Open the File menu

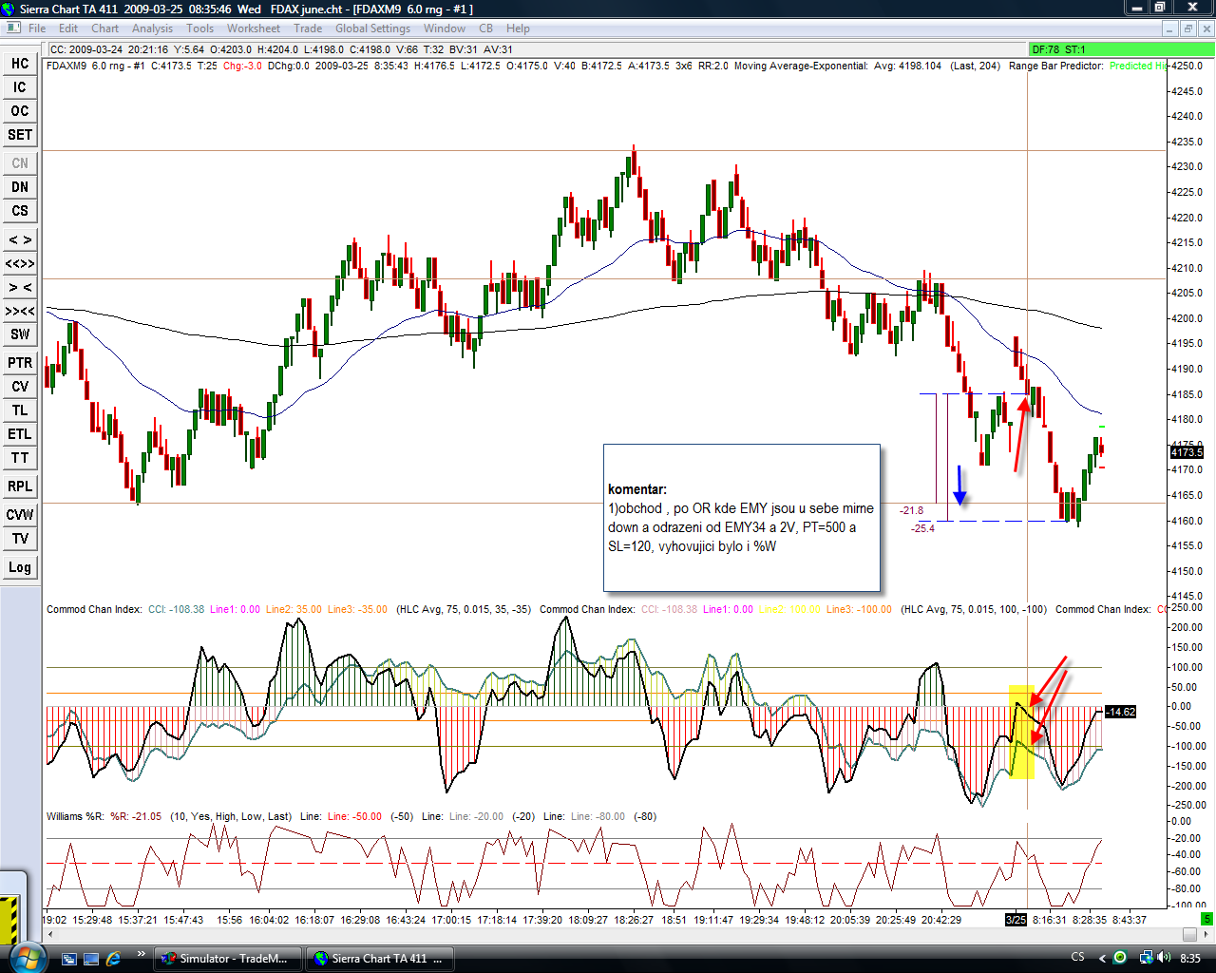click(x=37, y=29)
